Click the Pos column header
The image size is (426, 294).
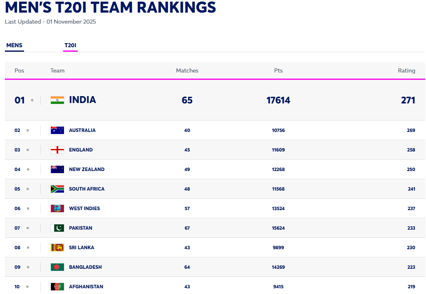pyautogui.click(x=19, y=70)
